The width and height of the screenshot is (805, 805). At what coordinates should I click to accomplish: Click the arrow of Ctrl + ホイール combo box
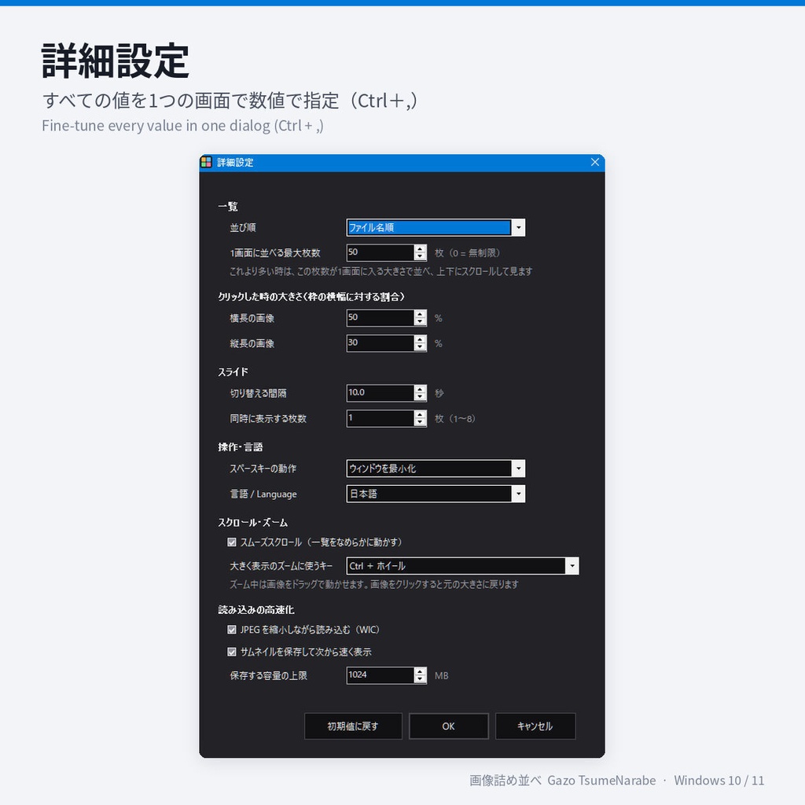(572, 566)
